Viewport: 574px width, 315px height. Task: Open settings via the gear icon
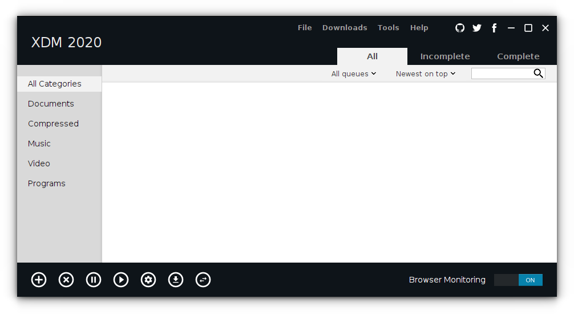coord(148,280)
